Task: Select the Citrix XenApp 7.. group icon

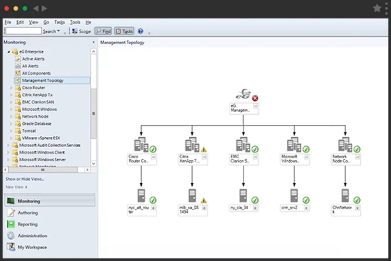Action: (192, 145)
